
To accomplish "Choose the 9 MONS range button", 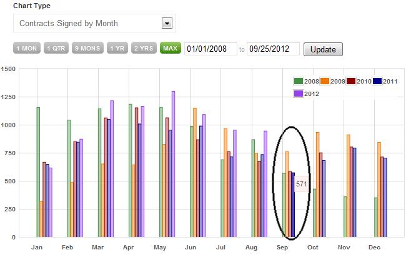I will 87,48.
